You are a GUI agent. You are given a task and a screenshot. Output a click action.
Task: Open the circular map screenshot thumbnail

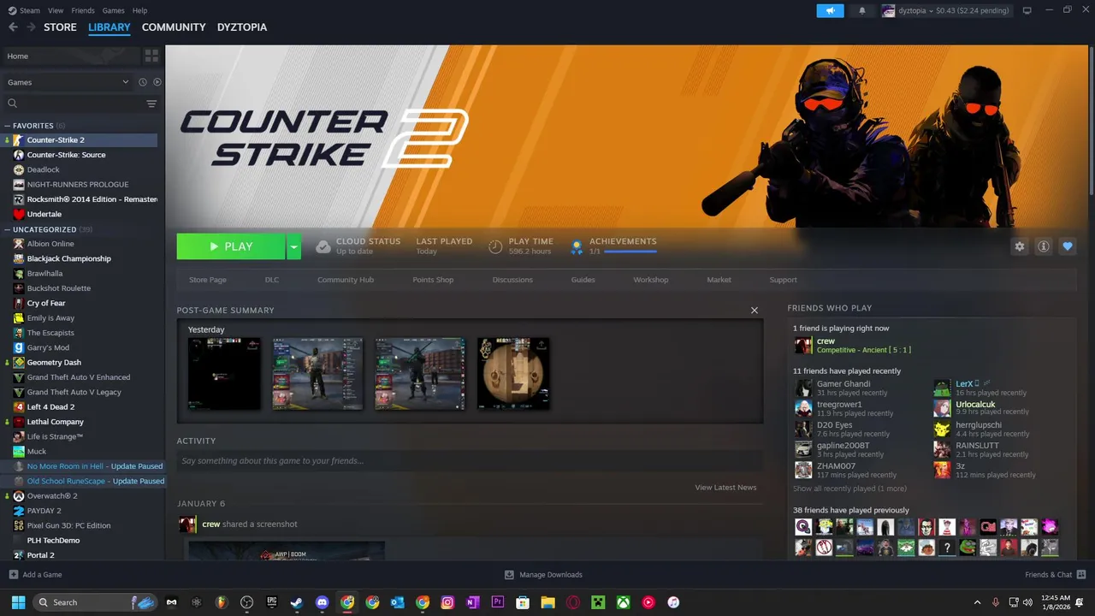[x=513, y=373]
